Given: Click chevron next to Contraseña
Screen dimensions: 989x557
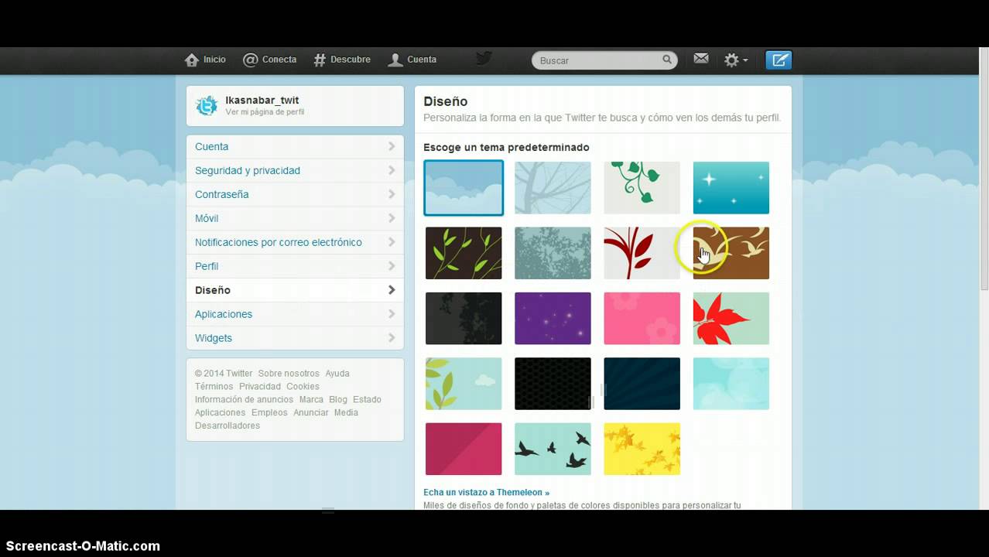Looking at the screenshot, I should tap(392, 194).
